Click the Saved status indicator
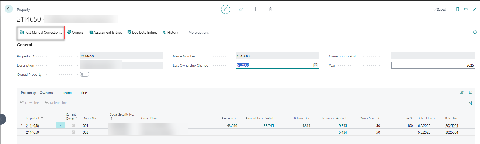Image resolution: width=480 pixels, height=144 pixels. tap(439, 9)
